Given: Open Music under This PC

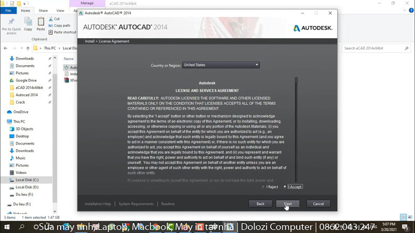Looking at the screenshot, I should [20, 158].
